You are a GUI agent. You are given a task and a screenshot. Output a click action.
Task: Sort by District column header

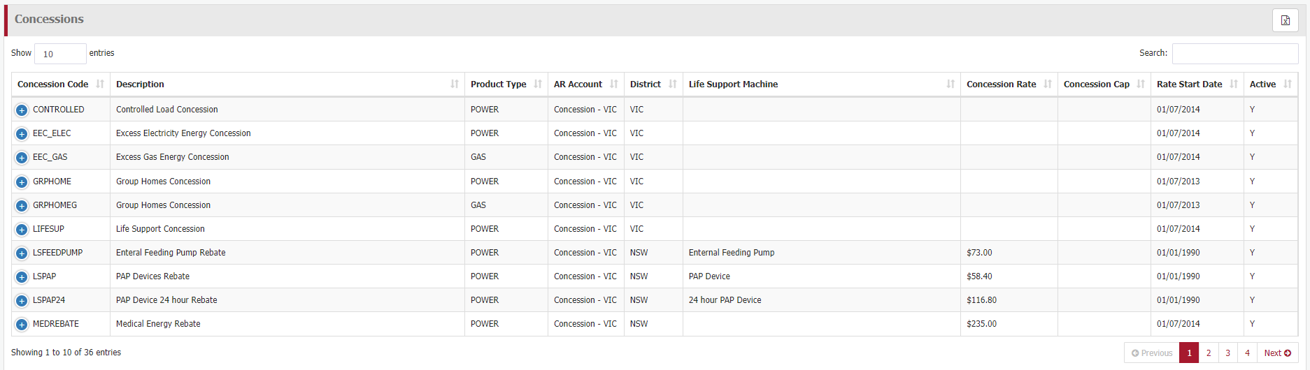click(x=671, y=84)
